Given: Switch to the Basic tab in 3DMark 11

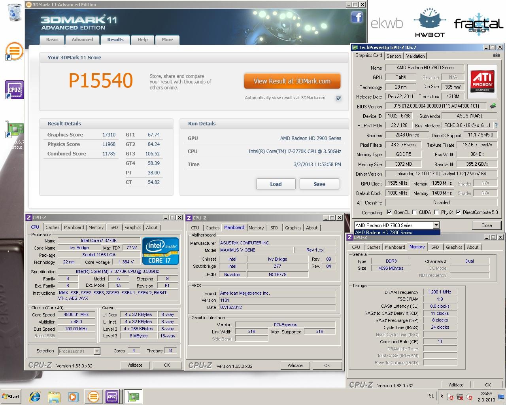Looking at the screenshot, I should (52, 40).
